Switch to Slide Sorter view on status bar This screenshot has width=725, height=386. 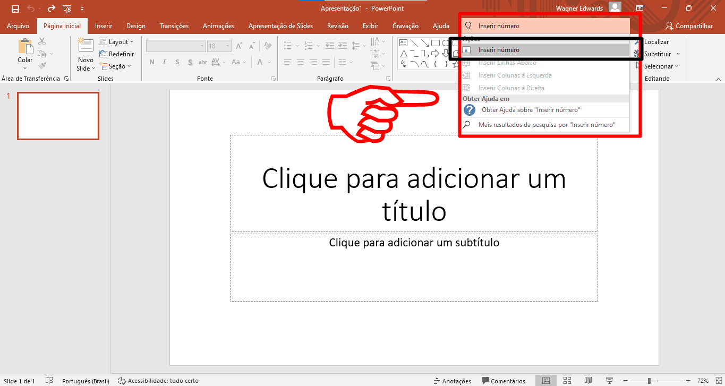pyautogui.click(x=567, y=380)
